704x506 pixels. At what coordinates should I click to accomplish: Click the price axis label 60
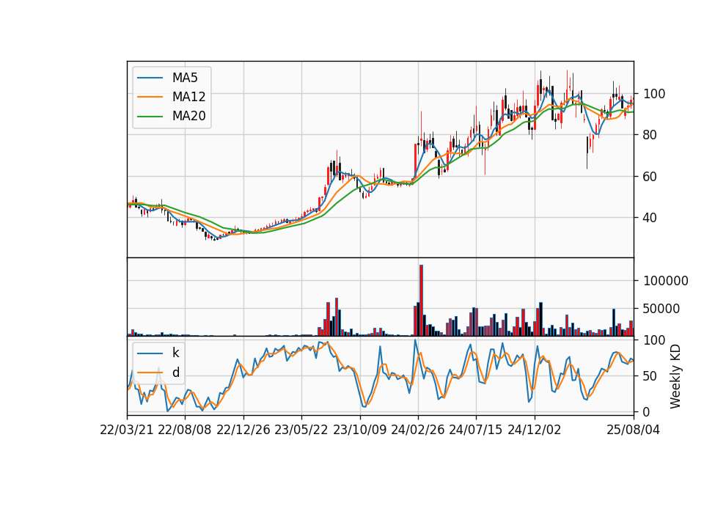pyautogui.click(x=650, y=177)
